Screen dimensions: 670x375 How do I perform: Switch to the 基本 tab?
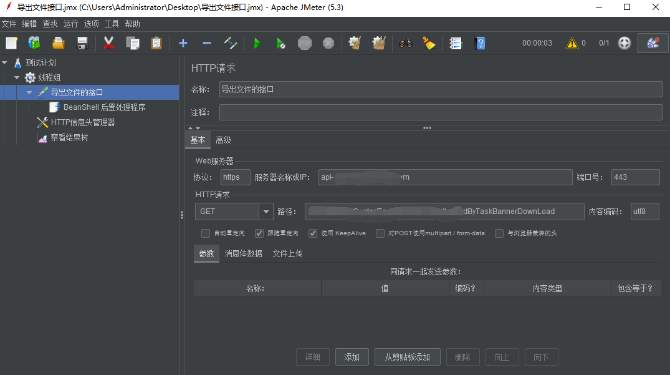click(x=198, y=140)
